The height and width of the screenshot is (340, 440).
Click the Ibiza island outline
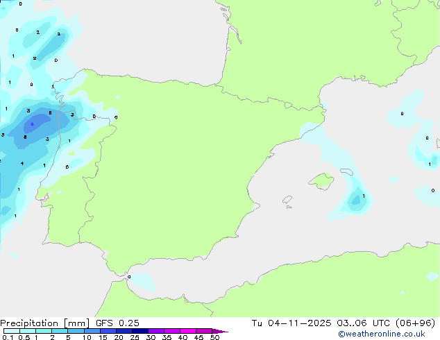tap(287, 200)
